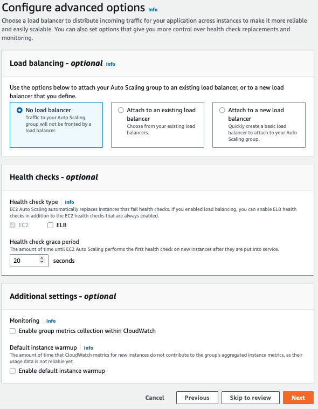Open Info link next to Health check type
This screenshot has height=409, width=318.
coord(70,202)
